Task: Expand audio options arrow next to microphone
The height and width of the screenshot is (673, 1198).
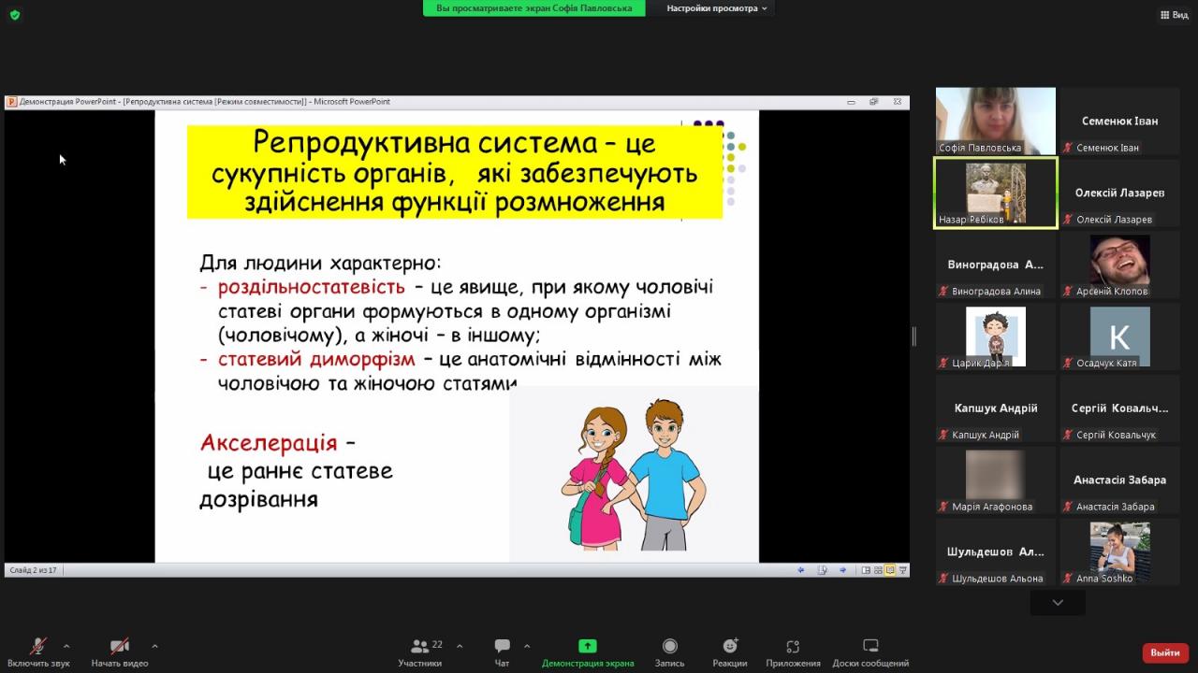Action: click(x=66, y=645)
